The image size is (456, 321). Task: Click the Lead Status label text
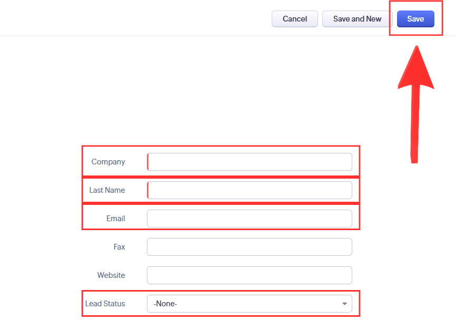point(105,304)
